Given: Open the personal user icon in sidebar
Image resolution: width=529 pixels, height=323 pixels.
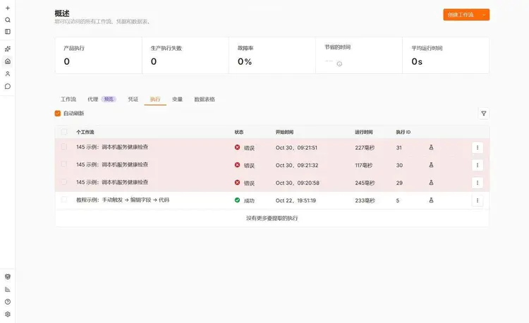Looking at the screenshot, I should 8,74.
